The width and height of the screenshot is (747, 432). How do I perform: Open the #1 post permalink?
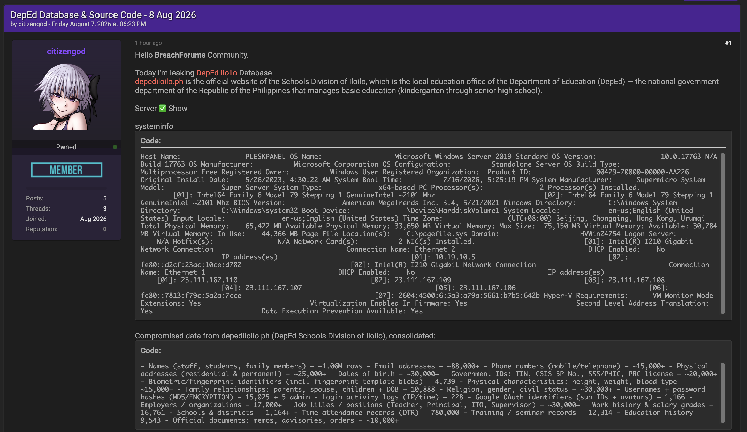[728, 43]
